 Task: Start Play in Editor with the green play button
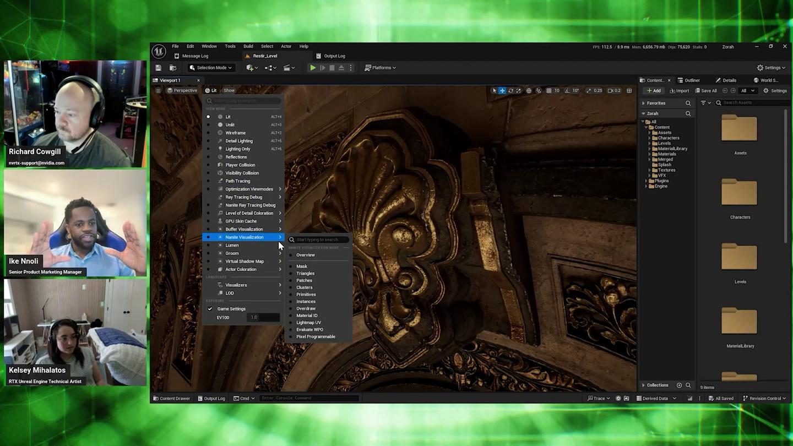click(313, 68)
